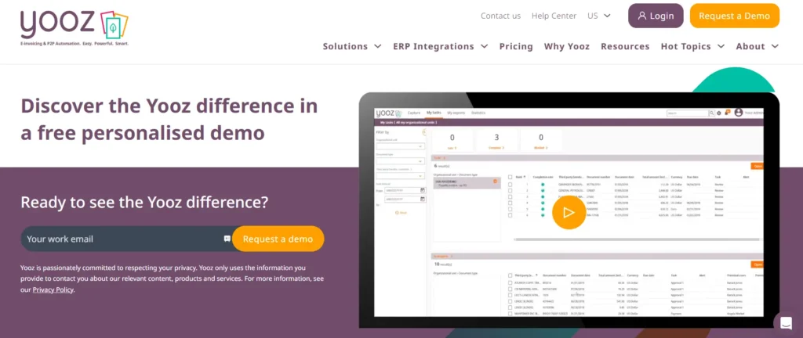803x338 pixels.
Task: Open the Third party filter dropdown in the preview
Action: [x=401, y=175]
